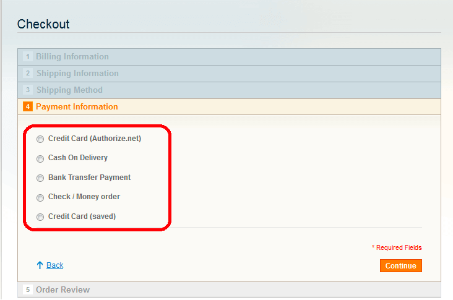The width and height of the screenshot is (453, 300).
Task: Pick the Bank Transfer Payment radio button
Action: [41, 178]
